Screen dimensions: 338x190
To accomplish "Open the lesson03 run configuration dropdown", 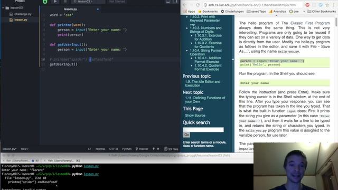I will (x=88, y=2).
